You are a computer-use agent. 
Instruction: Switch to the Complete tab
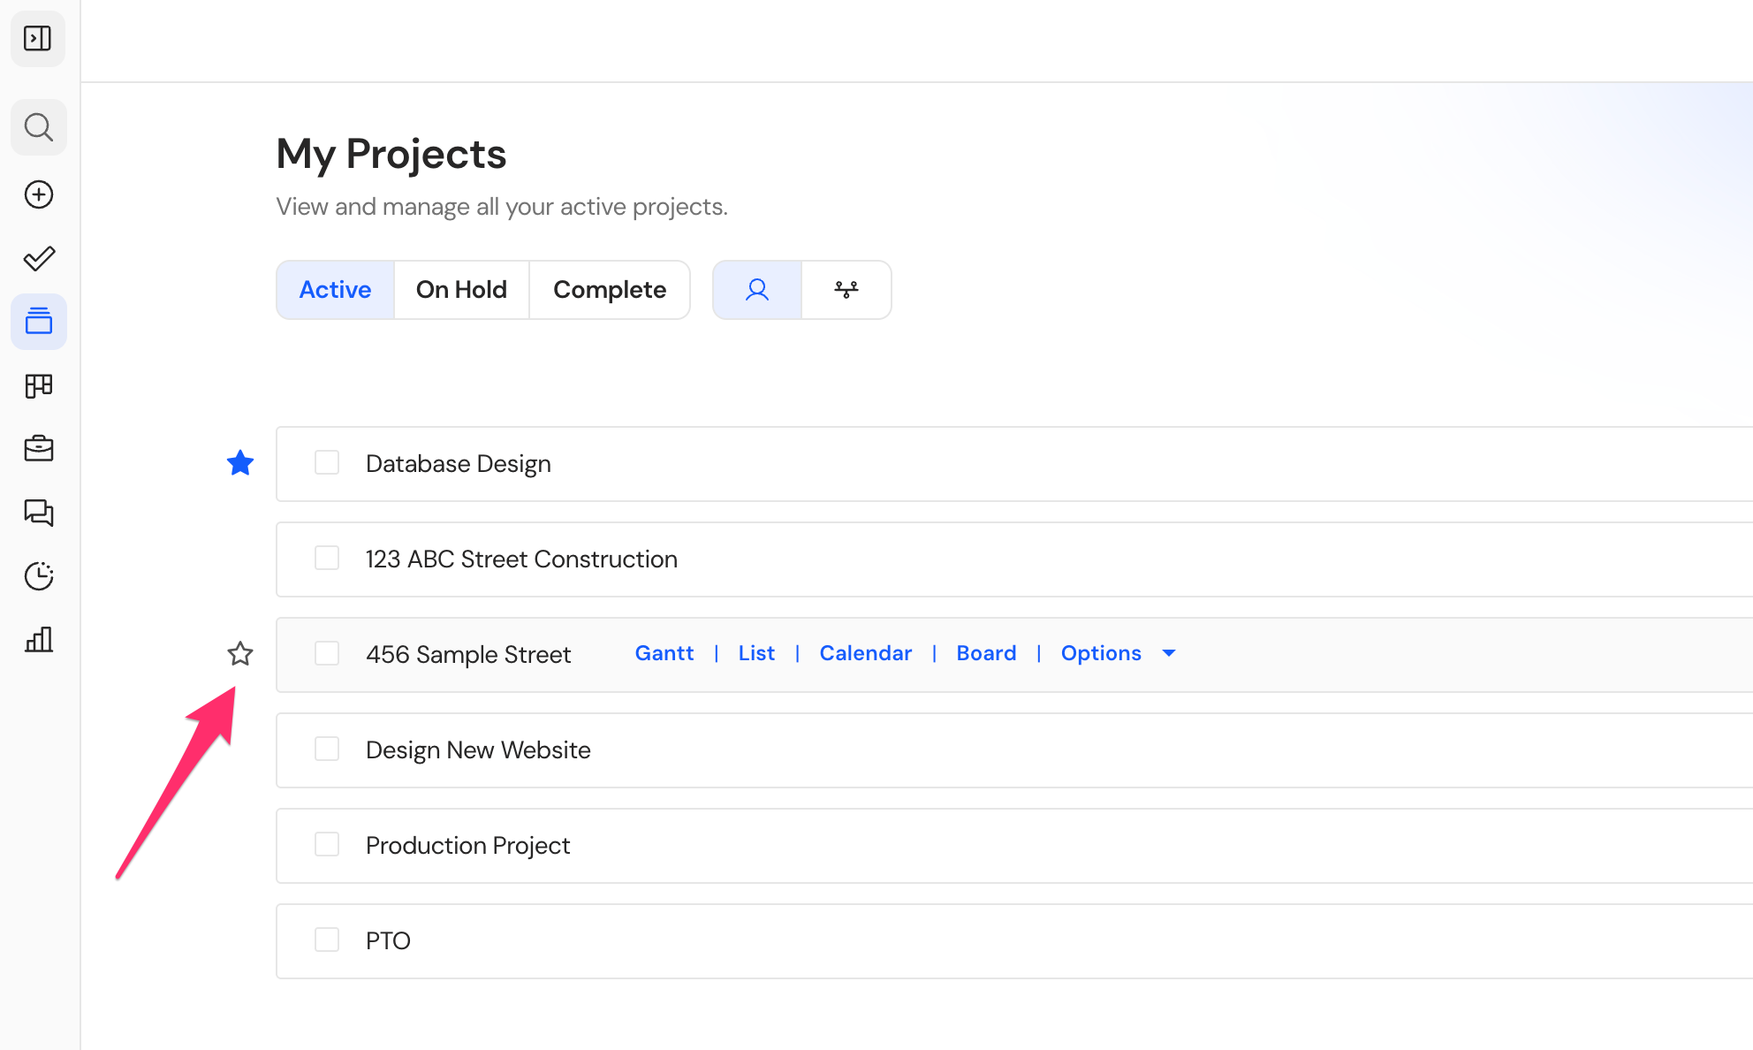click(610, 290)
